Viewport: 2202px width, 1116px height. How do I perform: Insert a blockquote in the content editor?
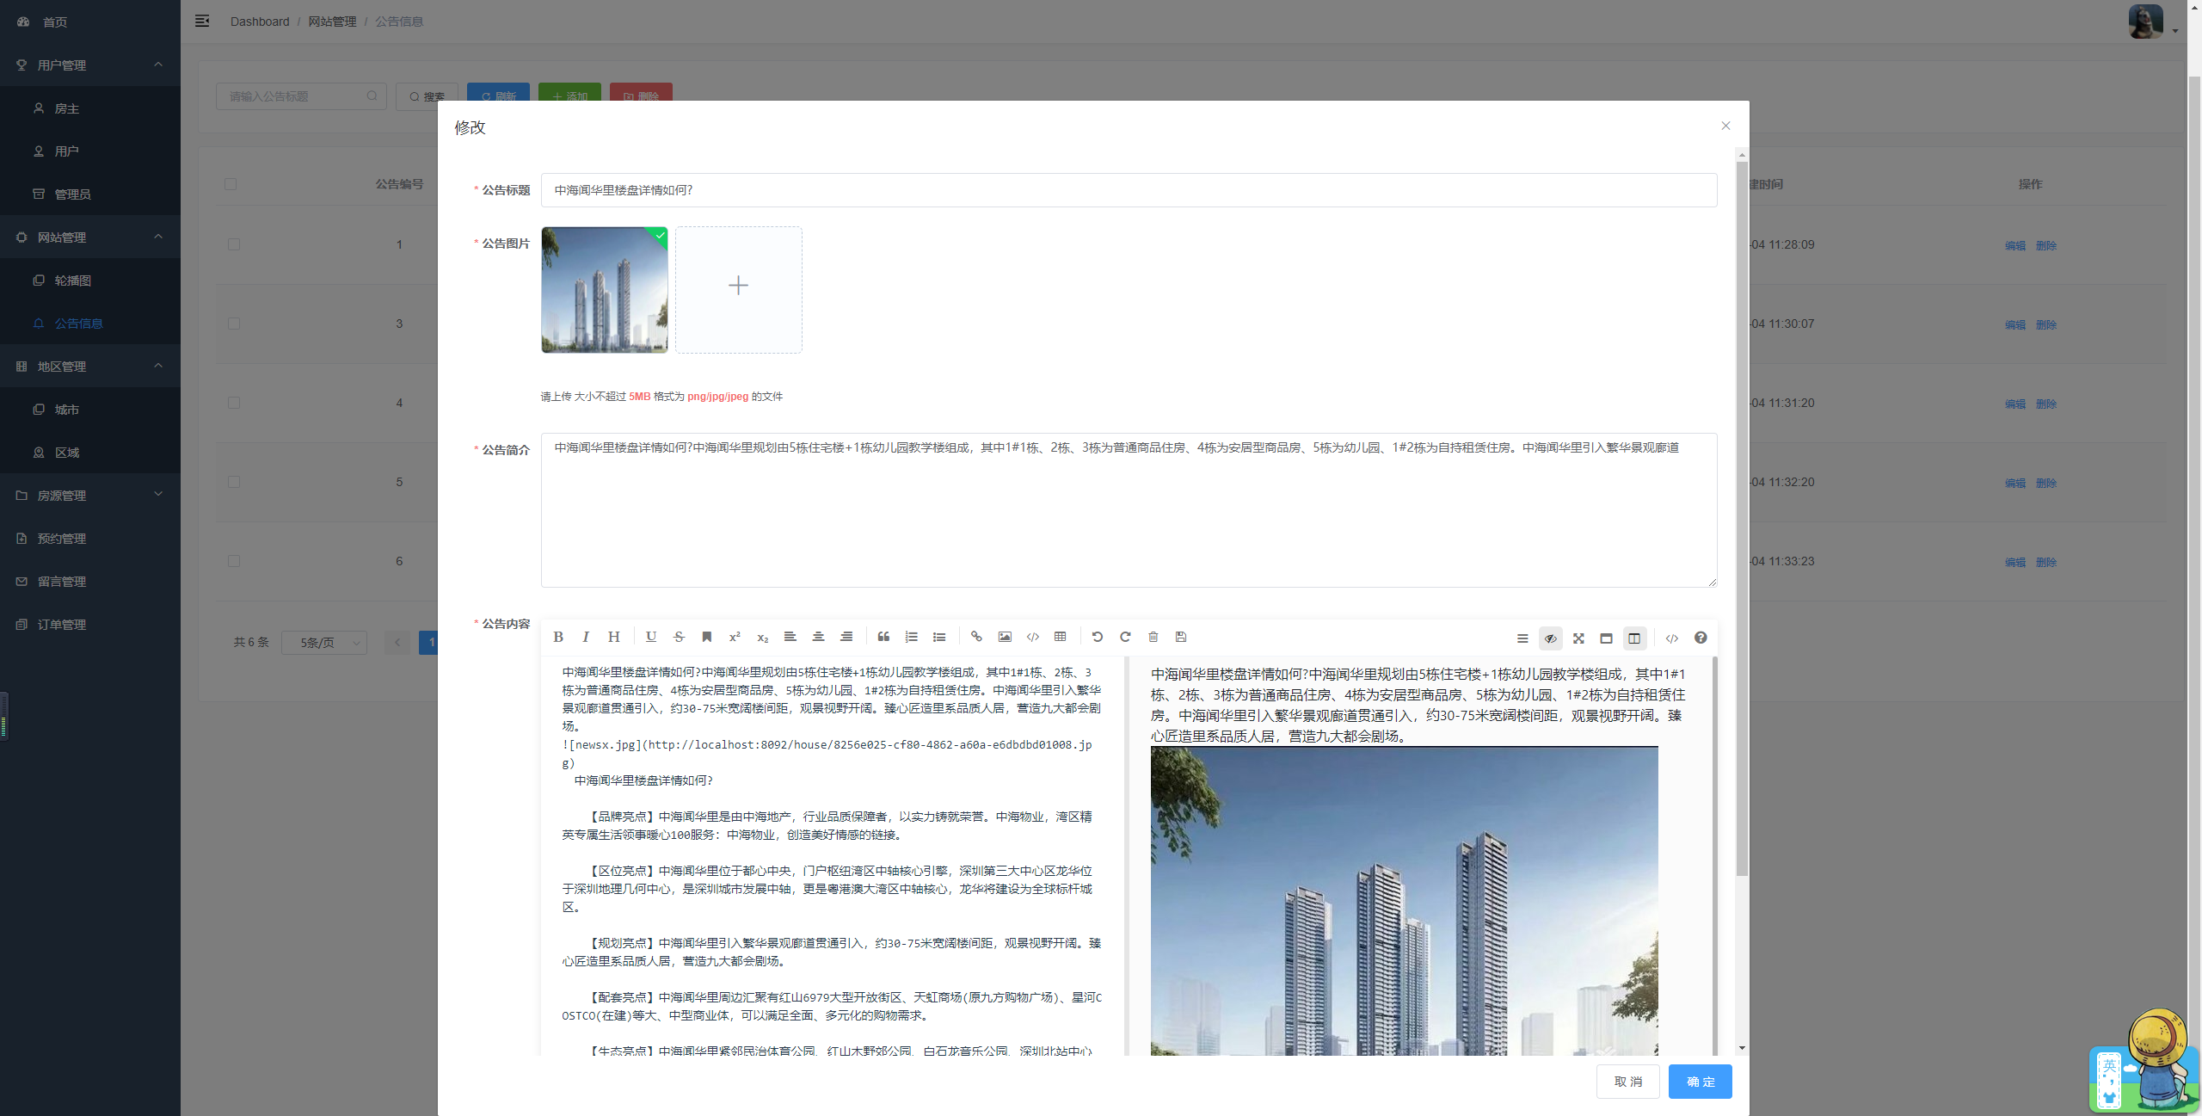coord(883,637)
